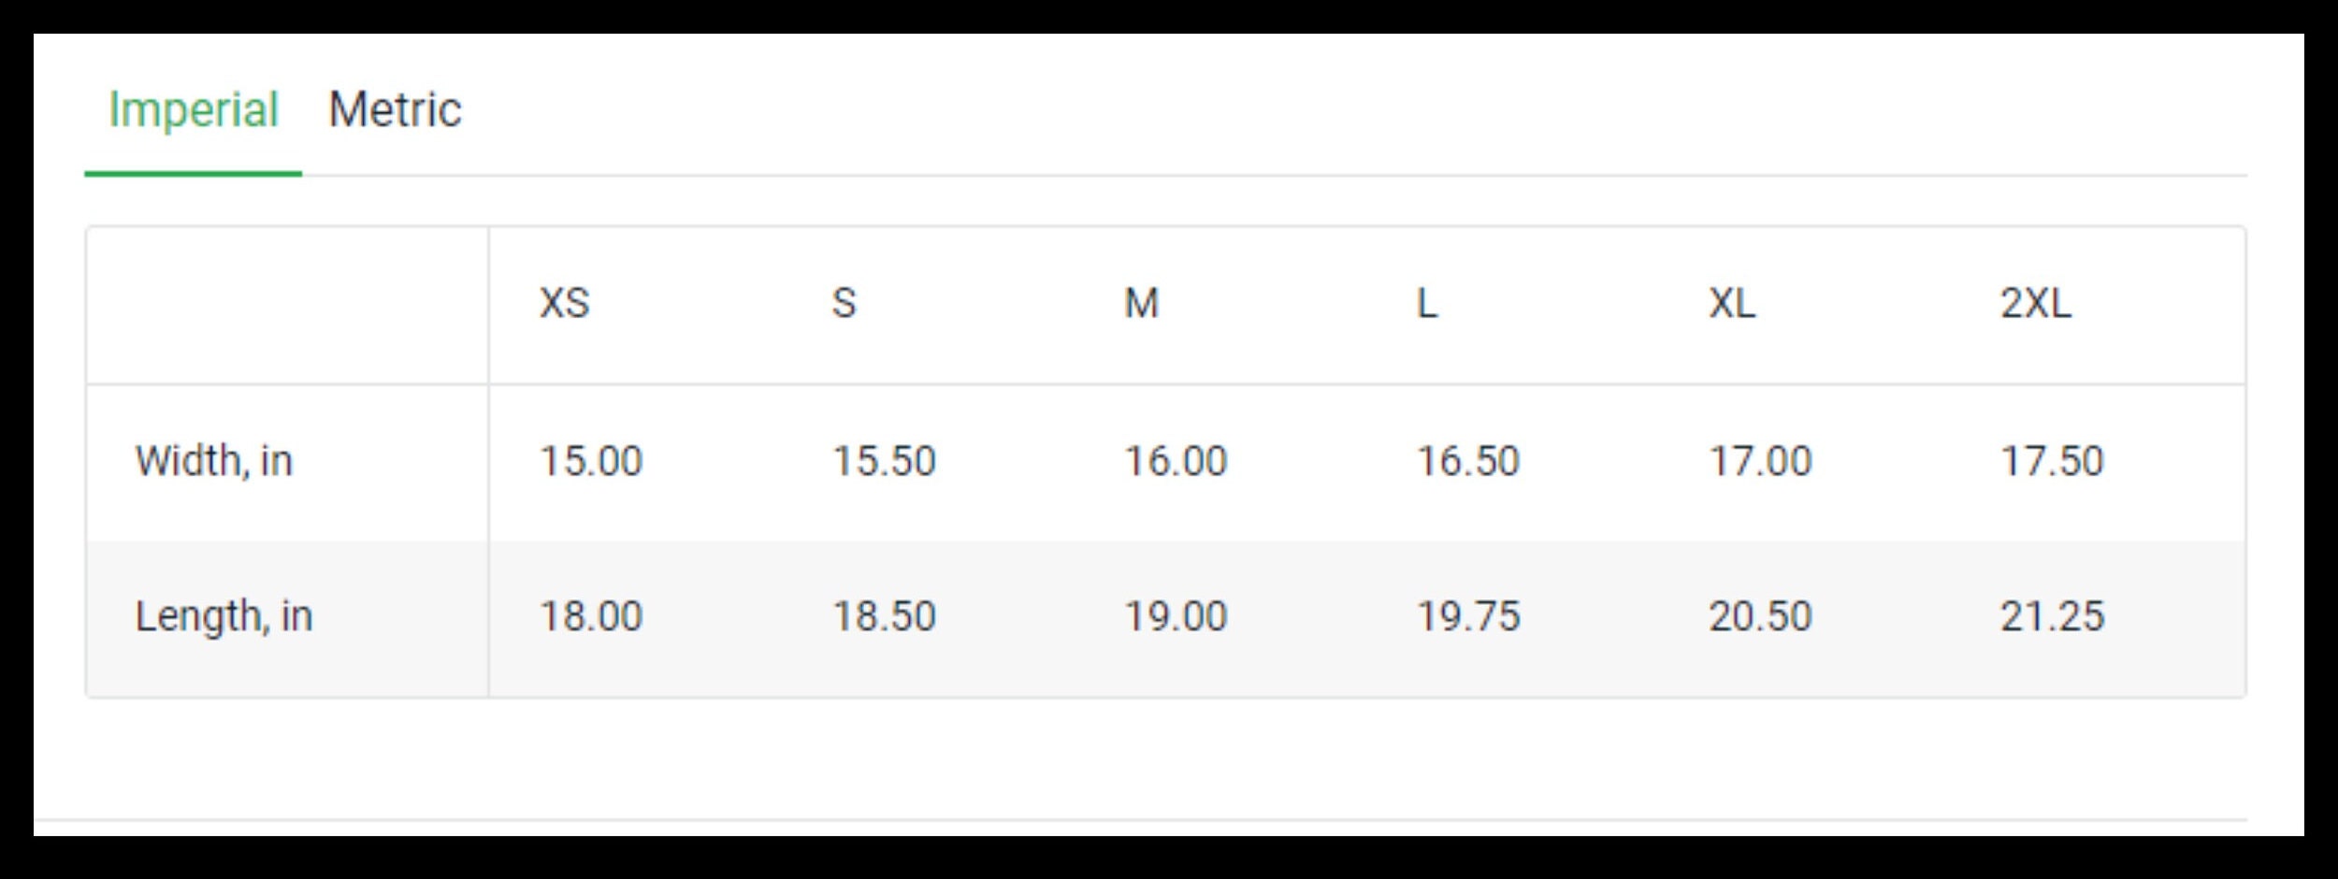Select the 2XL width value 17.50
Viewport: 2338px width, 879px height.
coord(2052,461)
